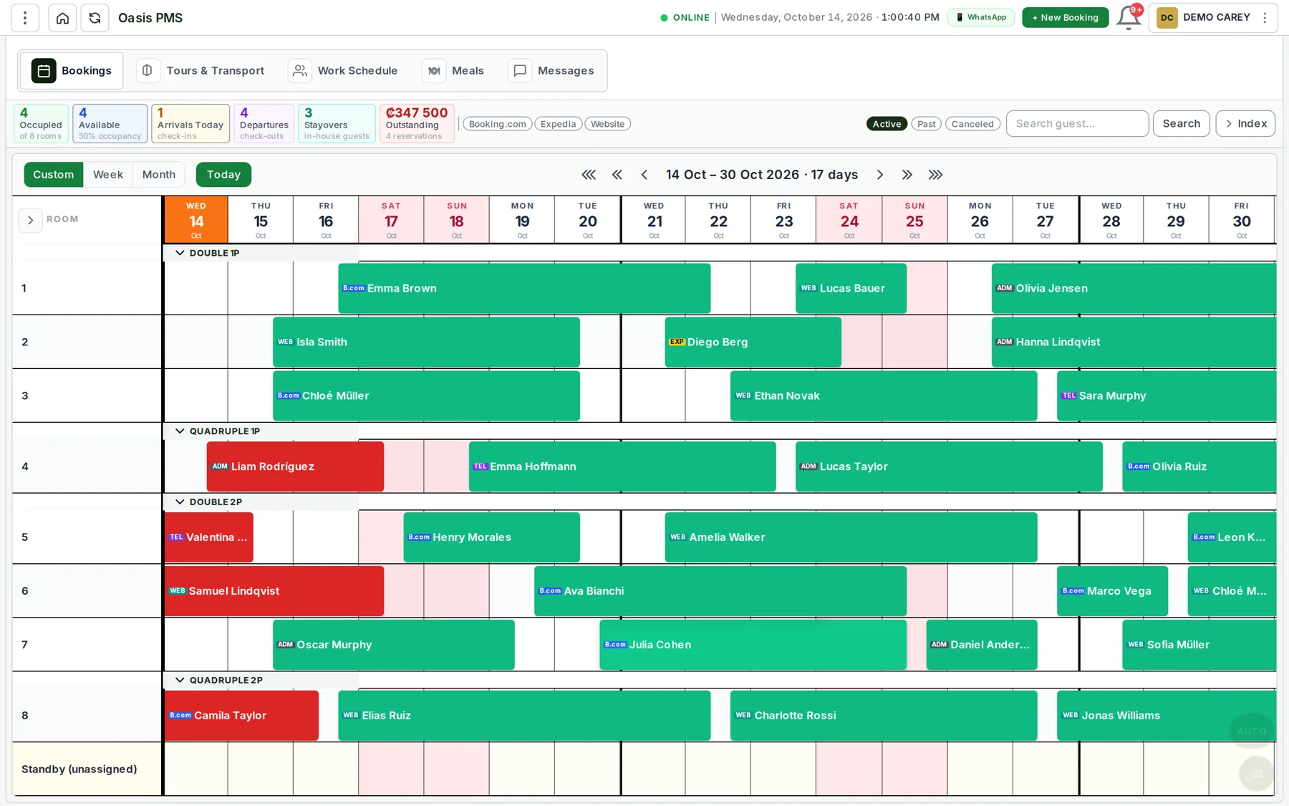Advance one day with single right chevron
The width and height of the screenshot is (1289, 806).
[880, 175]
